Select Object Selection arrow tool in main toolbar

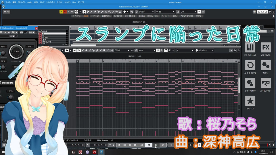point(84,11)
